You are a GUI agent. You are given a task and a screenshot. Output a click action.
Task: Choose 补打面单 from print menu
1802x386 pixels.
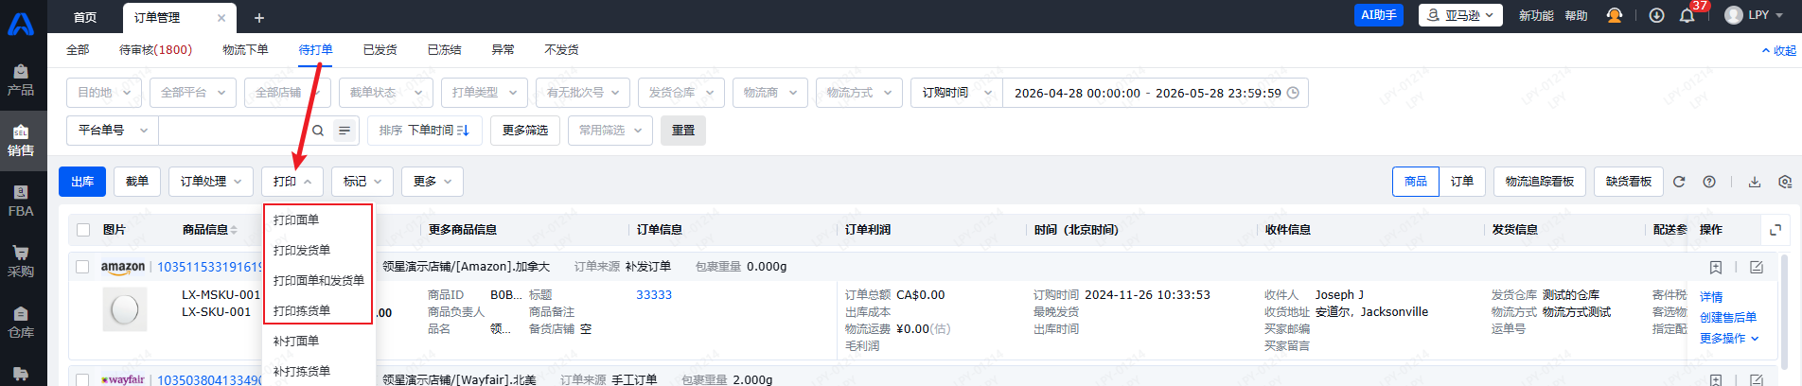[318, 341]
